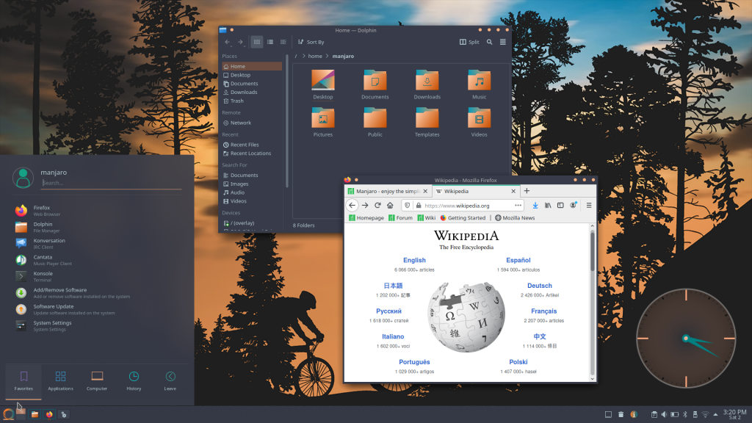The width and height of the screenshot is (752, 423).
Task: Switch Dolphin to icons view mode
Action: pyautogui.click(x=257, y=42)
